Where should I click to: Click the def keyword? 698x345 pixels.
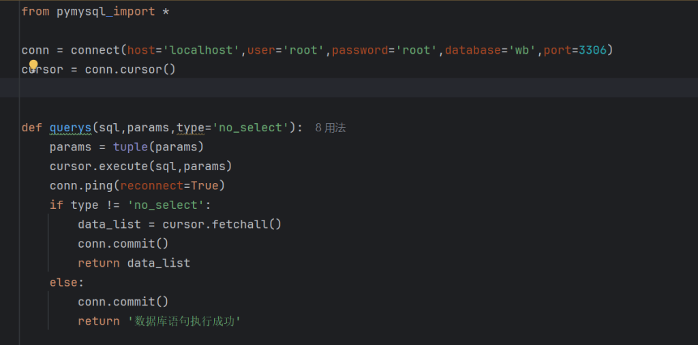(31, 127)
